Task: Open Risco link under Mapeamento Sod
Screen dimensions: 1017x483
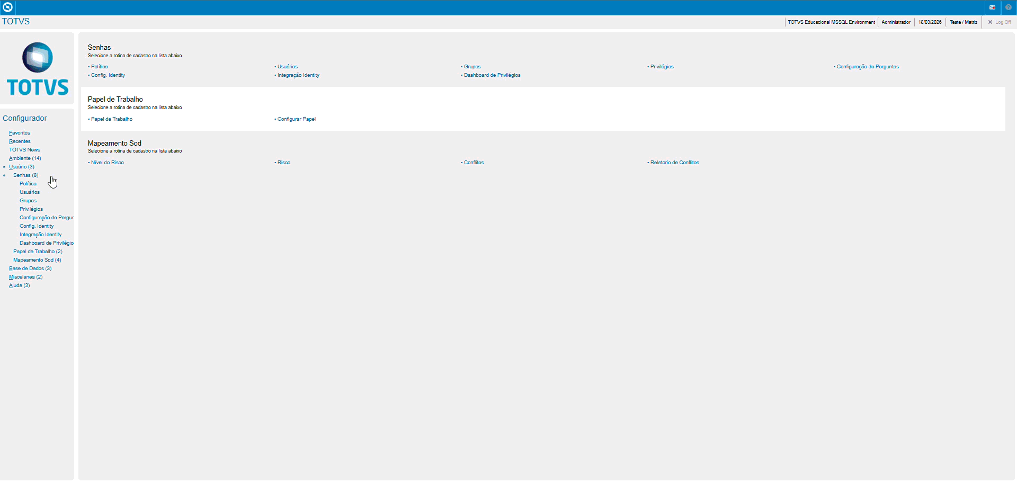Action: click(x=284, y=163)
